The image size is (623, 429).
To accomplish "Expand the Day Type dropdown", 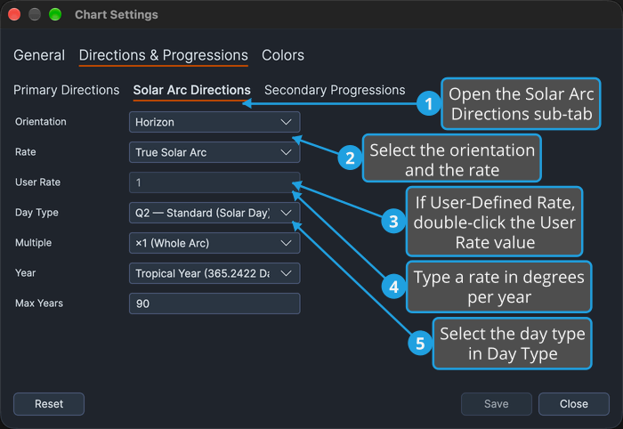I will click(x=214, y=213).
